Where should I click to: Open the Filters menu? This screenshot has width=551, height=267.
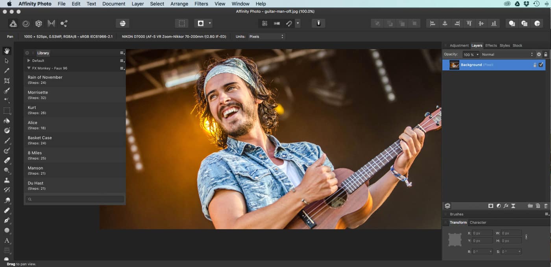click(x=201, y=4)
